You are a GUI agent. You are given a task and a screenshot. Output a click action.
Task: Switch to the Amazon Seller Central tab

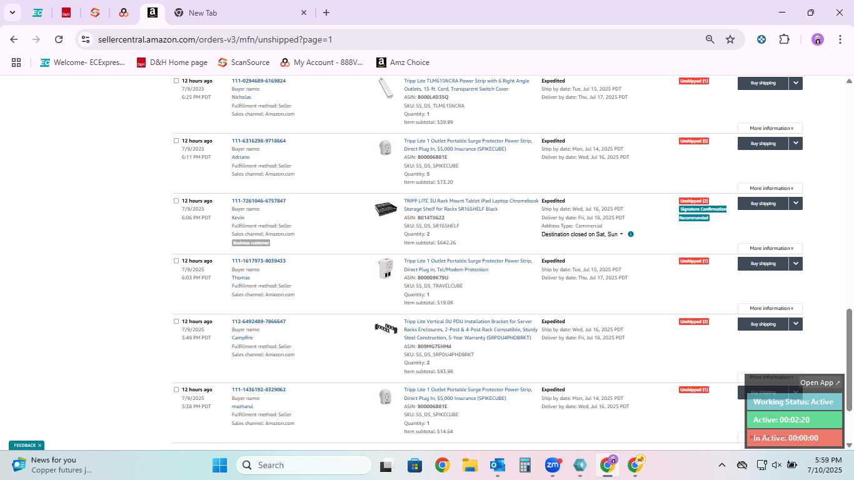[153, 12]
